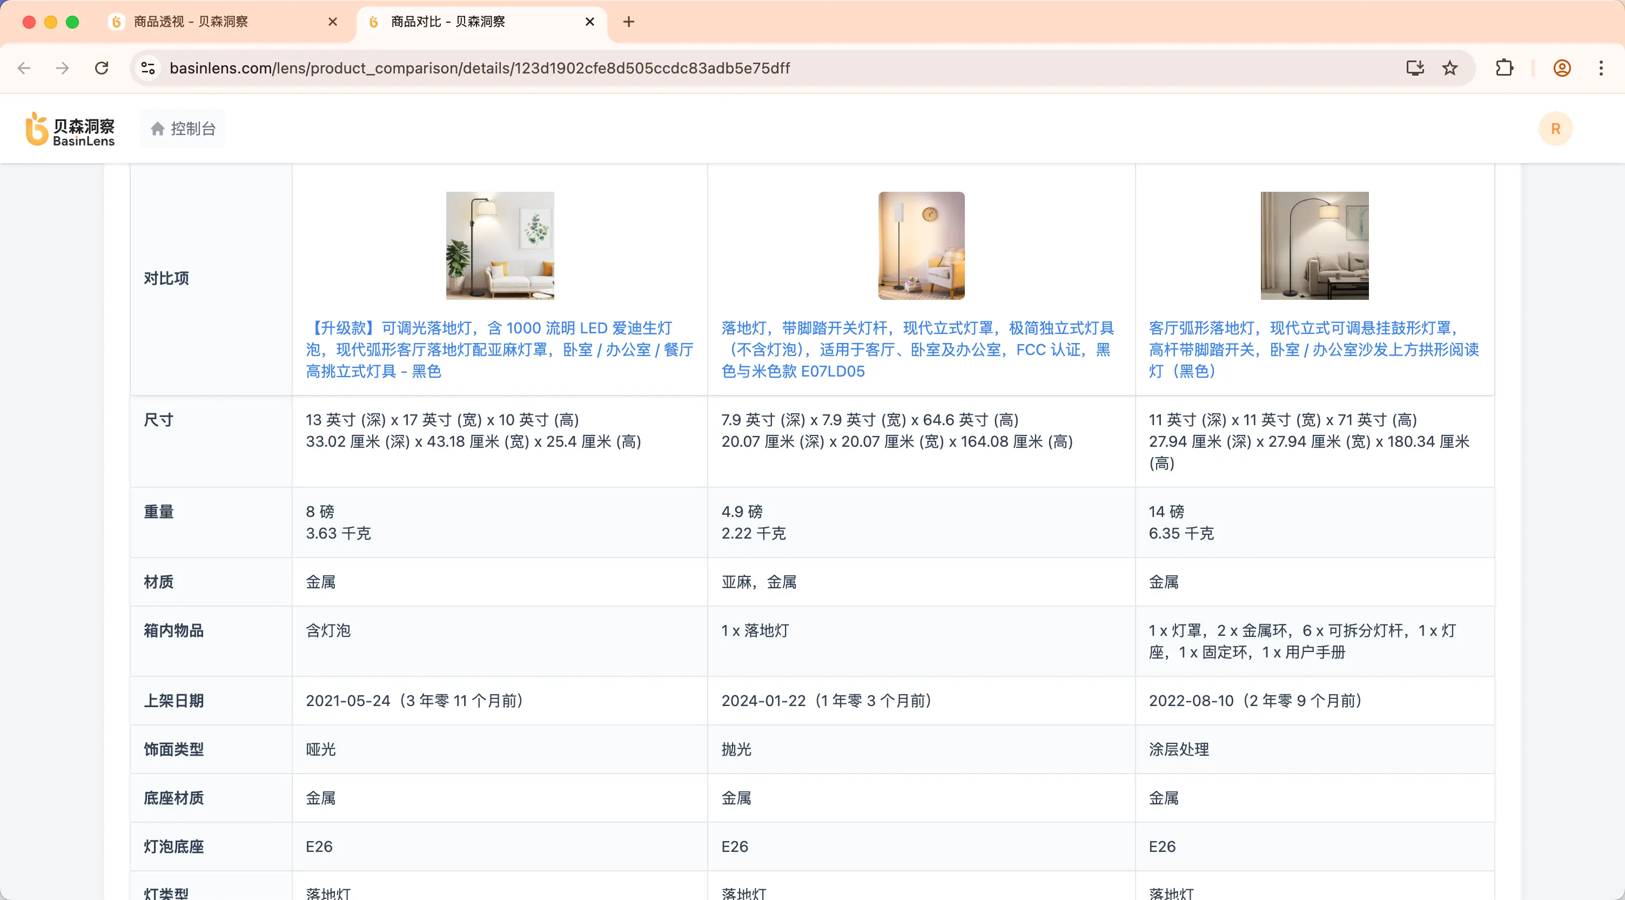Click the address bar URL
Image resolution: width=1625 pixels, height=900 pixels.
coord(479,68)
